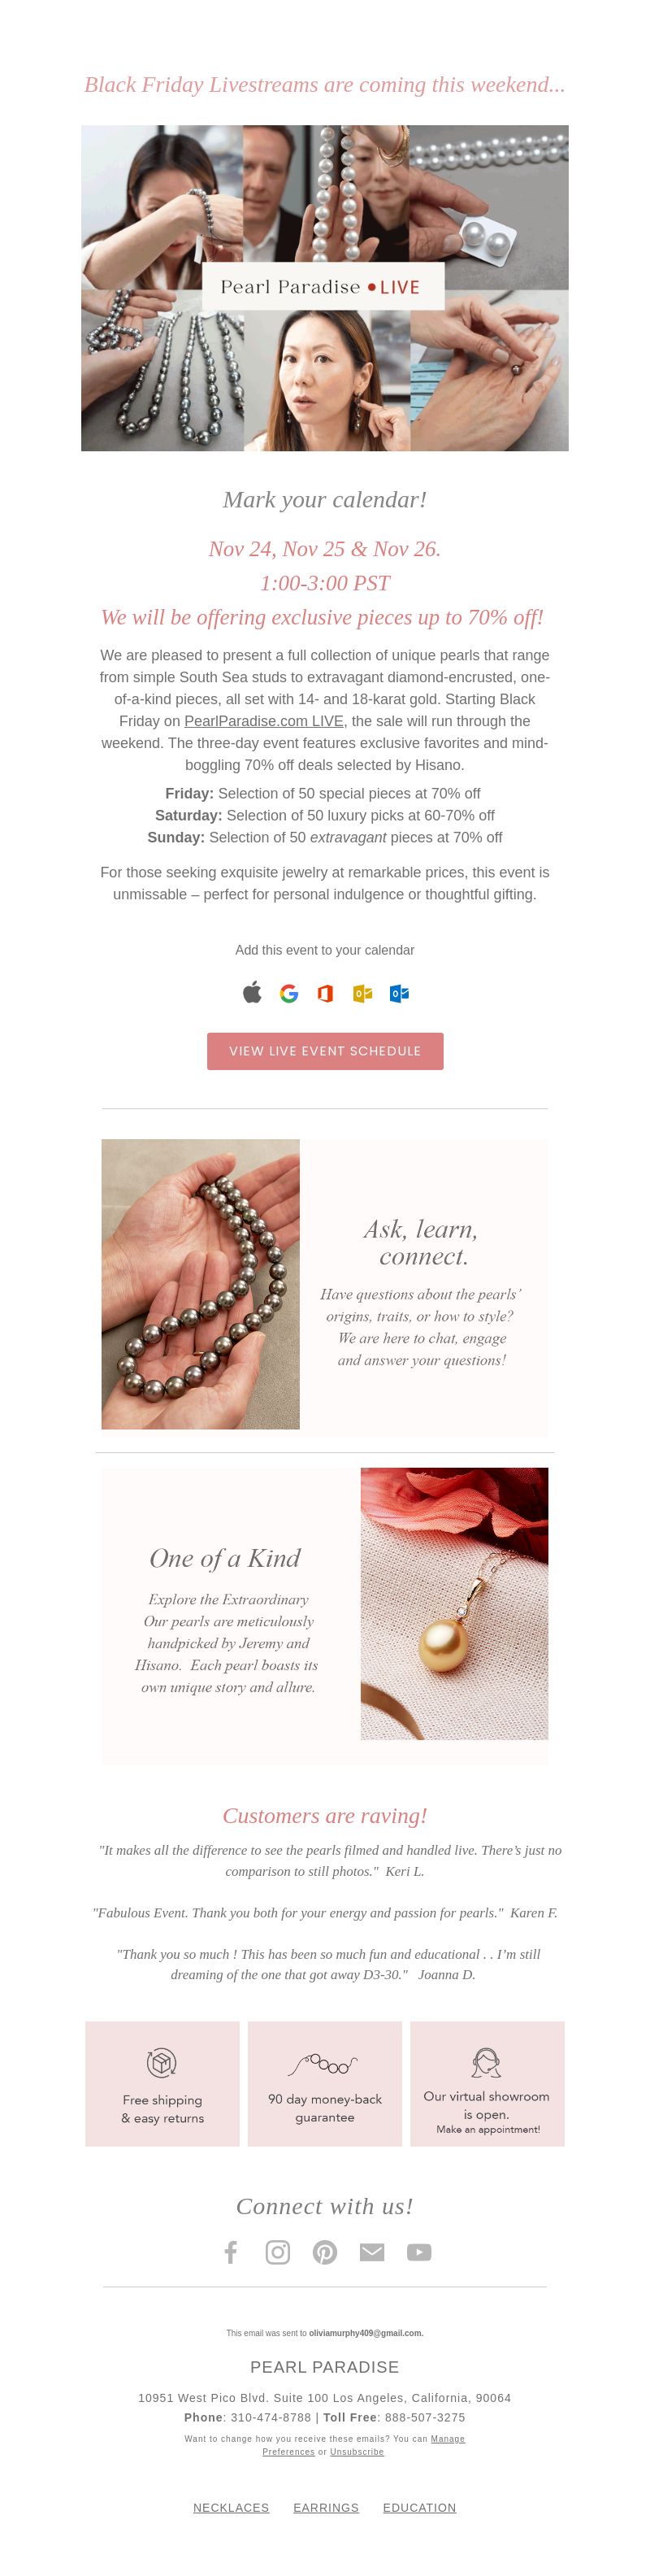The image size is (650, 2576).
Task: Visit the Pinterest icon link
Action: click(x=324, y=2252)
